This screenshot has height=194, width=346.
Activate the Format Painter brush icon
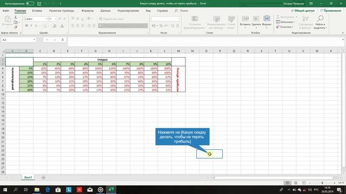16,27
